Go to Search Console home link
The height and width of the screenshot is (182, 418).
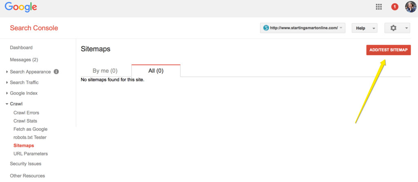(x=34, y=28)
